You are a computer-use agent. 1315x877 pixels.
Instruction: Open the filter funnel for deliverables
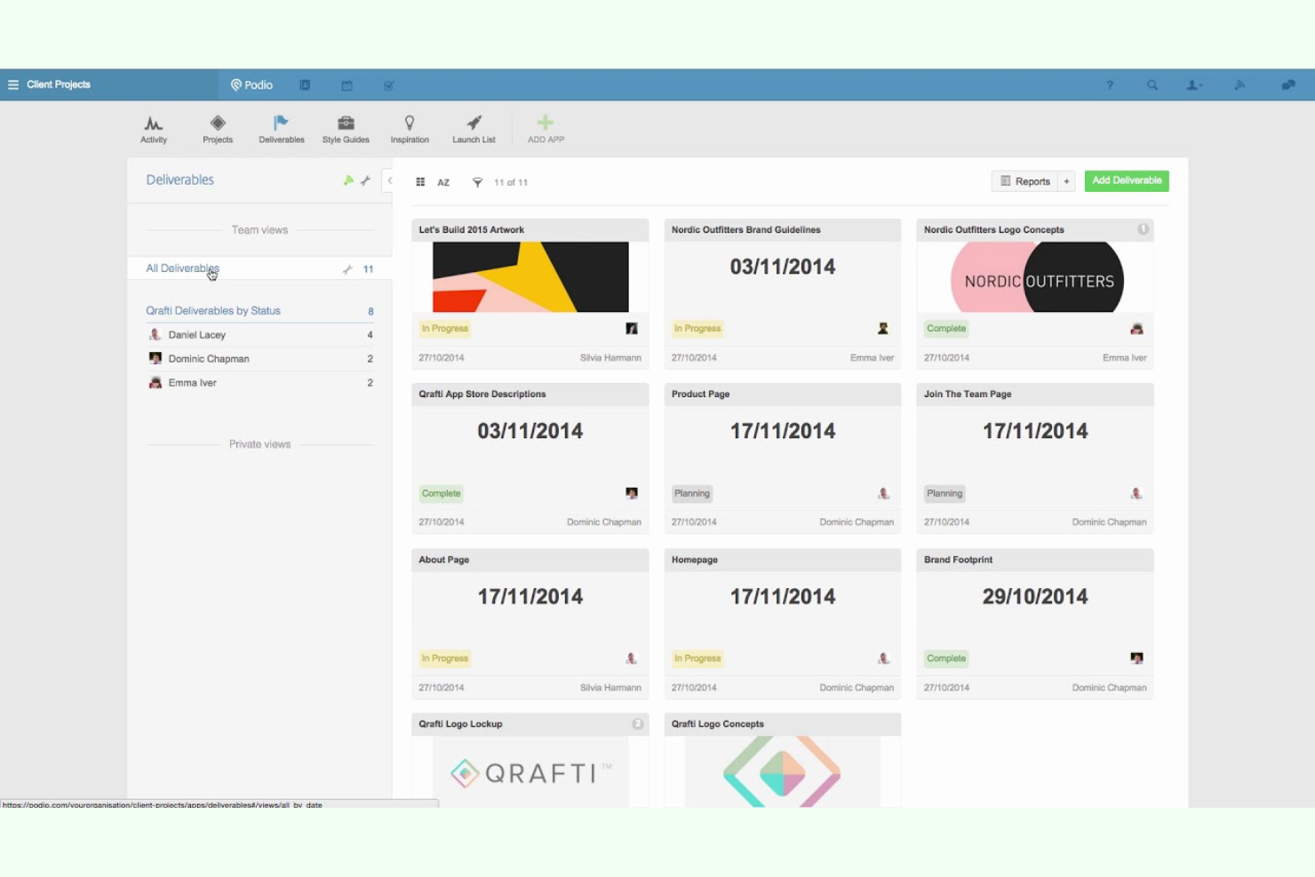click(x=477, y=182)
